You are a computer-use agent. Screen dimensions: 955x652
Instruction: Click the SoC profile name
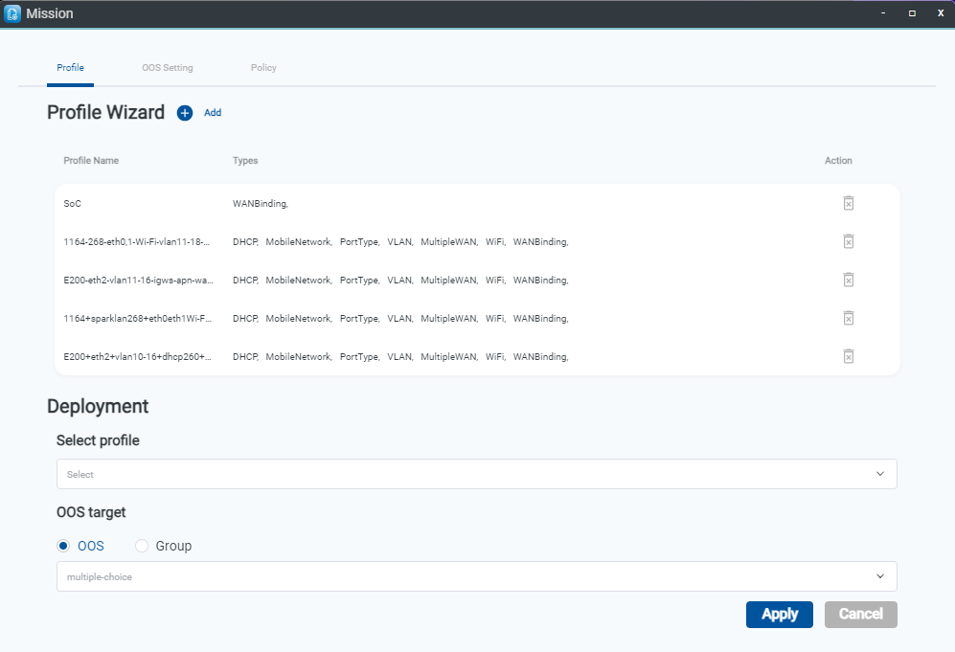pyautogui.click(x=73, y=203)
